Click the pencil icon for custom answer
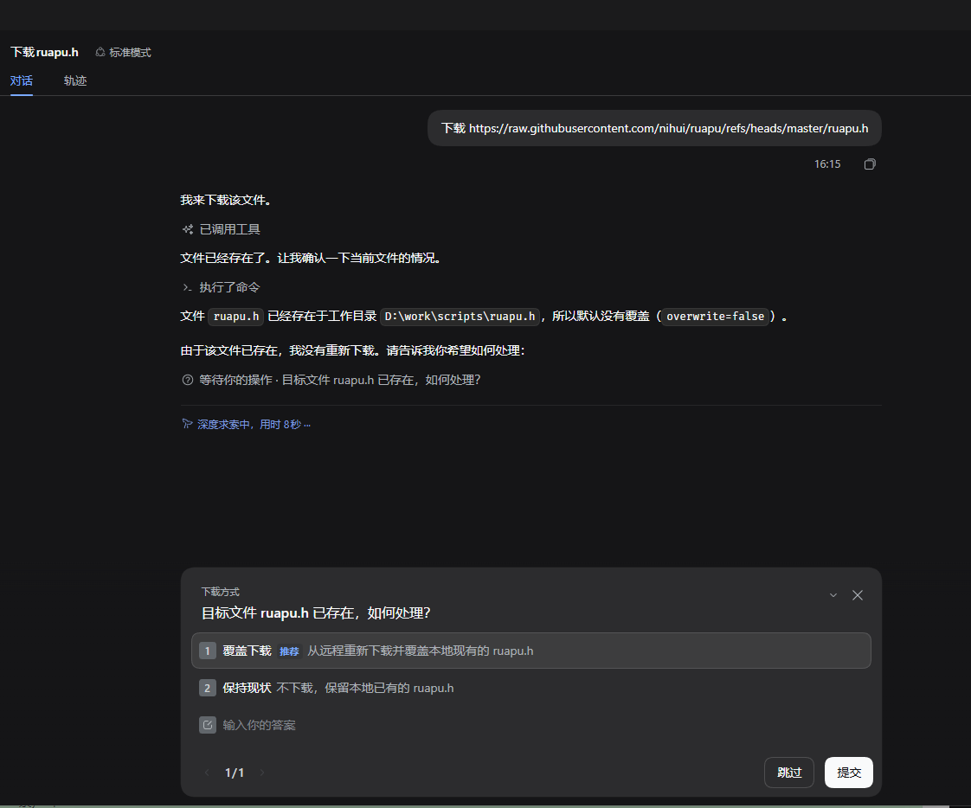 pyautogui.click(x=208, y=725)
